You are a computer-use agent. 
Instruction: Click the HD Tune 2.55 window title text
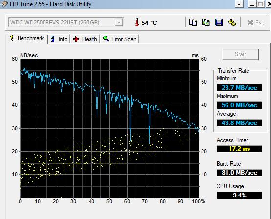point(50,4)
